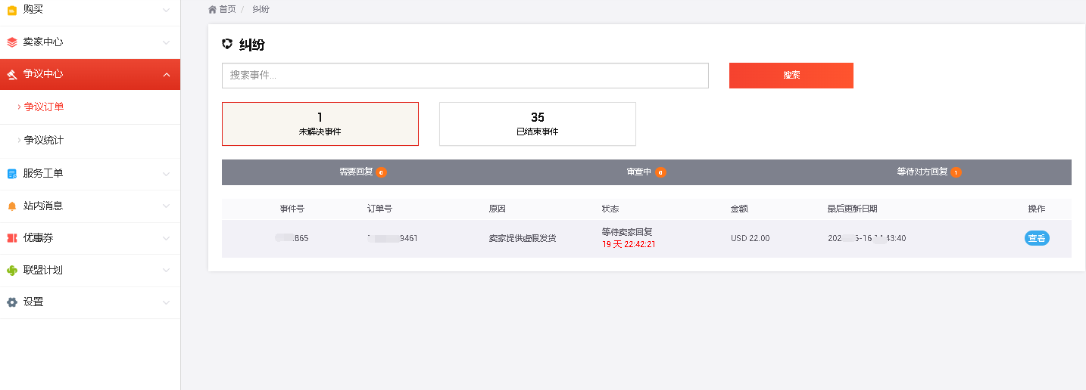The width and height of the screenshot is (1086, 390).
Task: Switch to the 审查中 tab
Action: coord(646,172)
